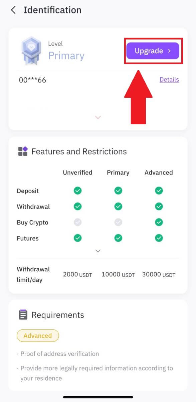
Task: Select the Futures checkmark under Primary
Action: tap(118, 238)
